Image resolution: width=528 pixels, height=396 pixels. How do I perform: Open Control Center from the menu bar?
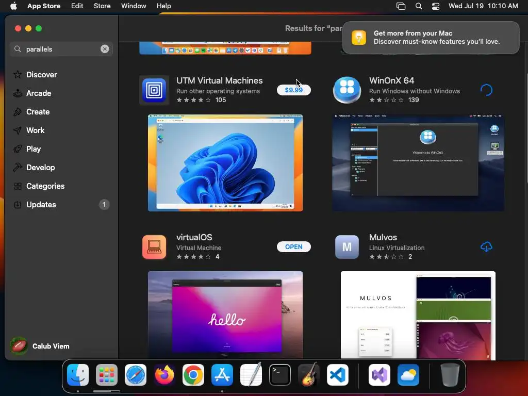436,6
